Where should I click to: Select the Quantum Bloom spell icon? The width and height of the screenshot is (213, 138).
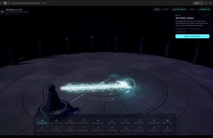(x=126, y=129)
